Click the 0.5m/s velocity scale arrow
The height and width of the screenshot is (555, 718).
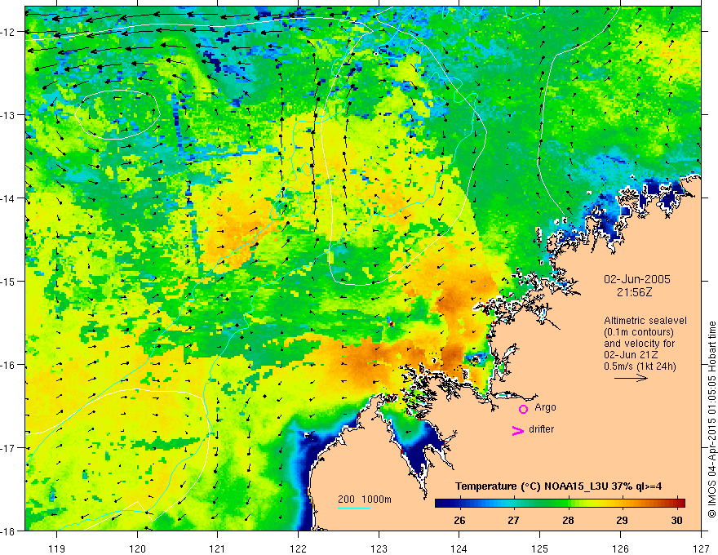631,378
